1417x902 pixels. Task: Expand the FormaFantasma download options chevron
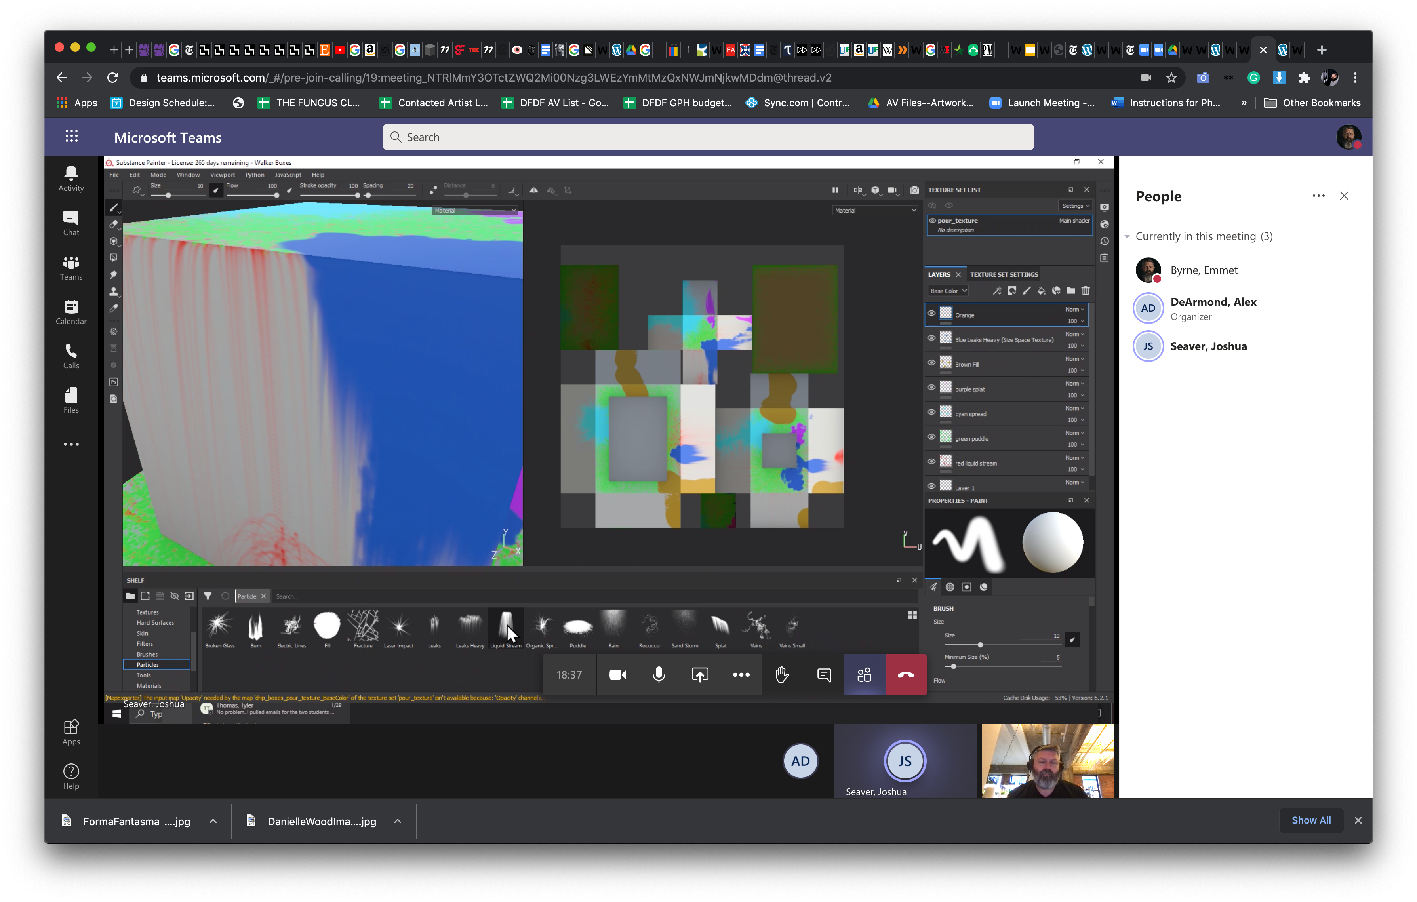[x=213, y=821]
